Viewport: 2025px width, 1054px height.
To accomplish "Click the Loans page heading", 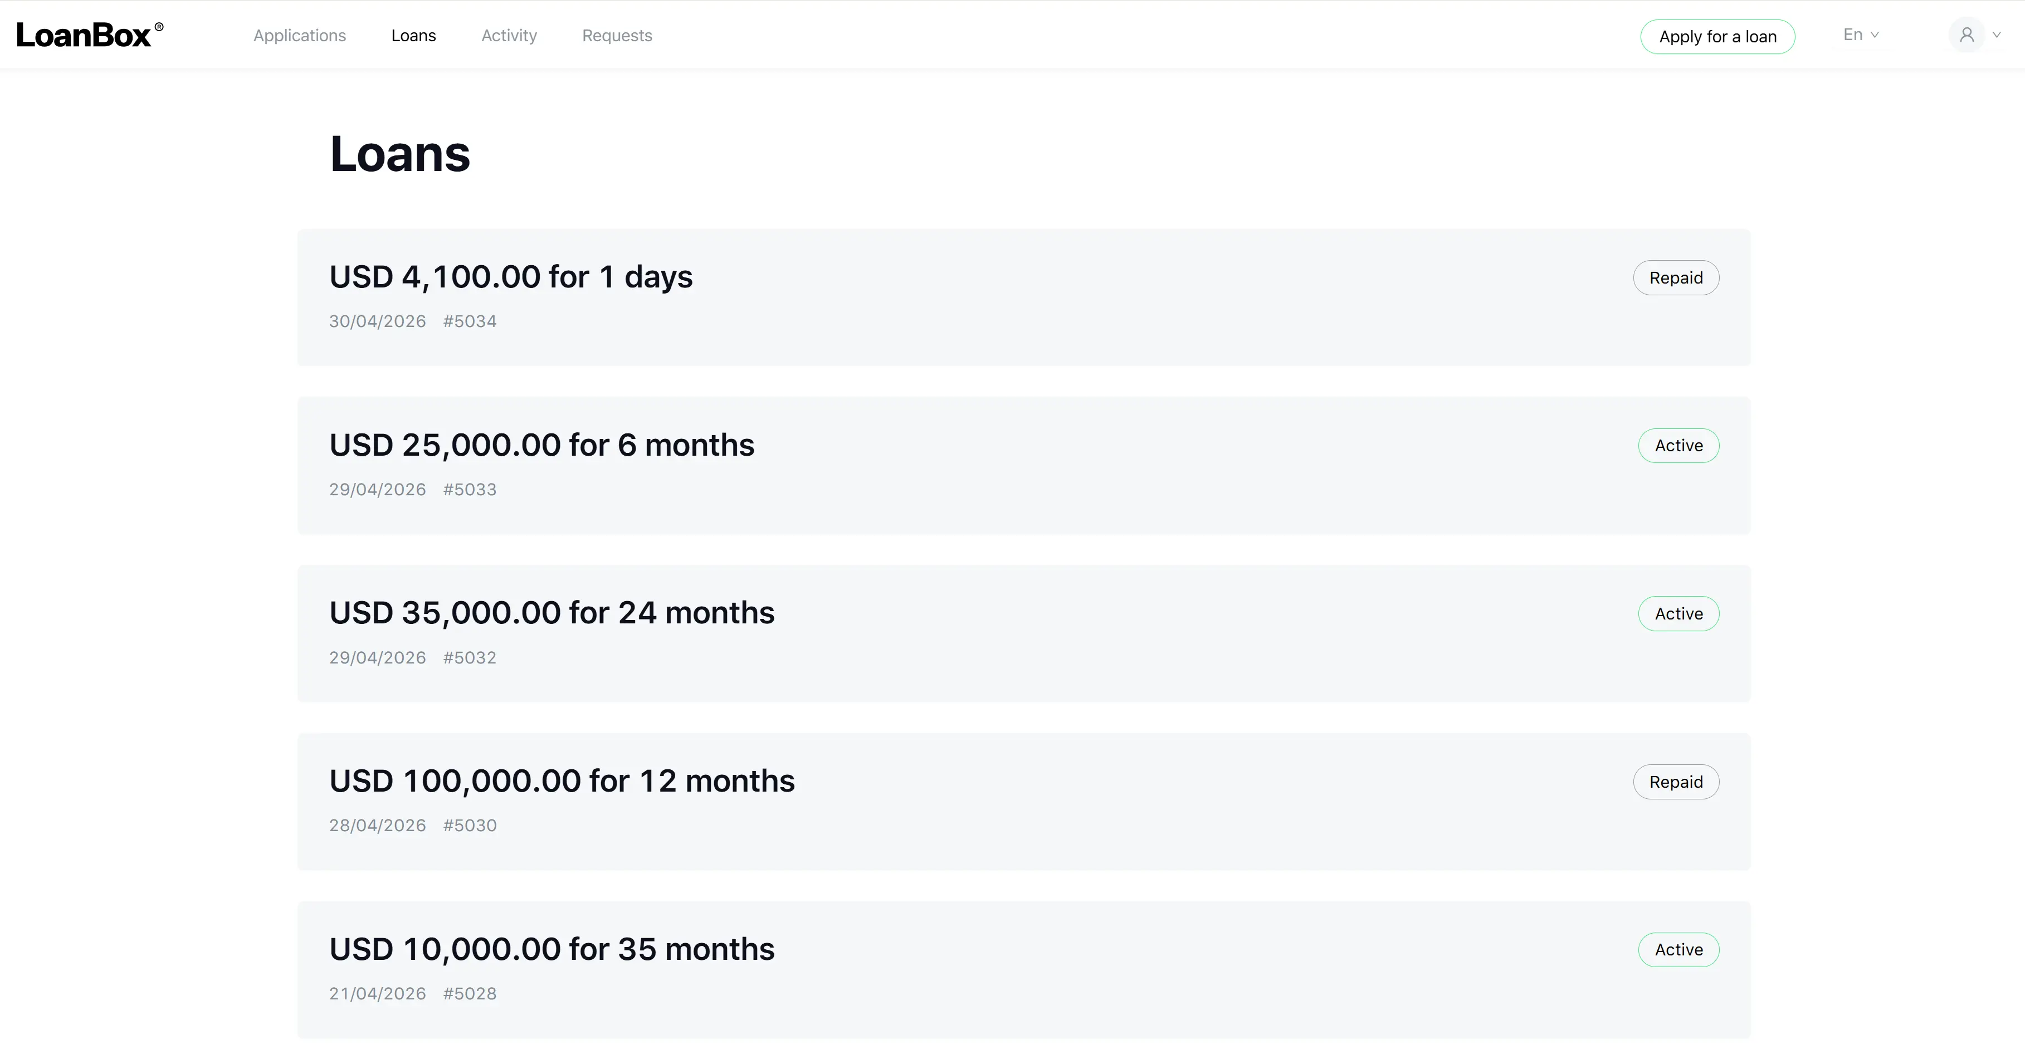I will coord(399,154).
